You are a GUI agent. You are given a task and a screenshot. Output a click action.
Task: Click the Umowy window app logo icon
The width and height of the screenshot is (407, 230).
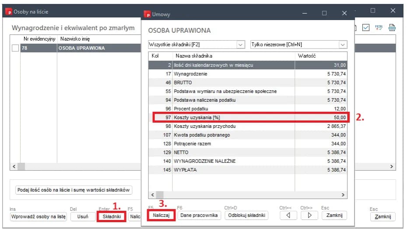(x=147, y=14)
